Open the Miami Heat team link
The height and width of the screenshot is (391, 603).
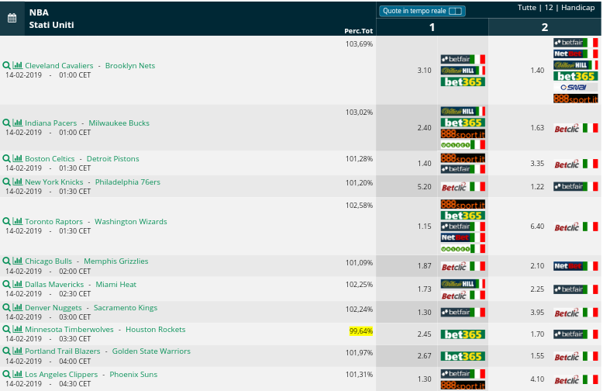coord(115,285)
